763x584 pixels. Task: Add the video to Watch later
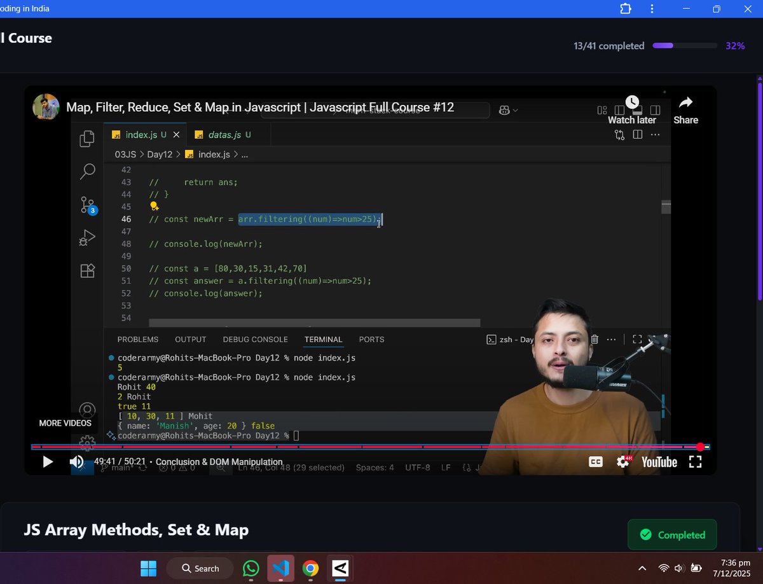(632, 109)
